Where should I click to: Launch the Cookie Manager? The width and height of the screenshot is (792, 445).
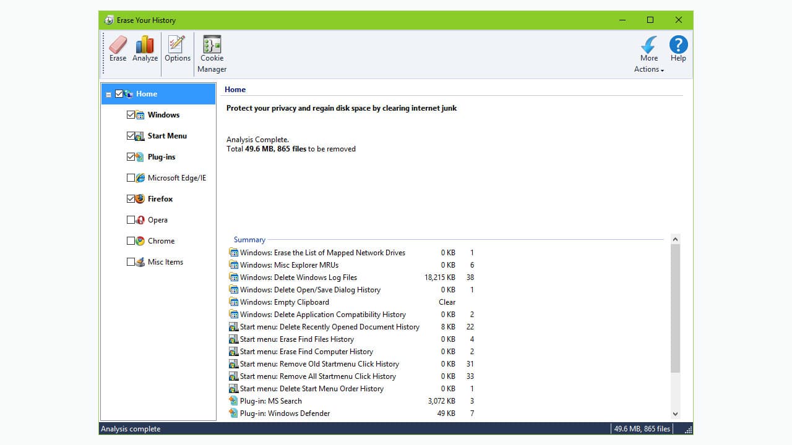tap(212, 48)
